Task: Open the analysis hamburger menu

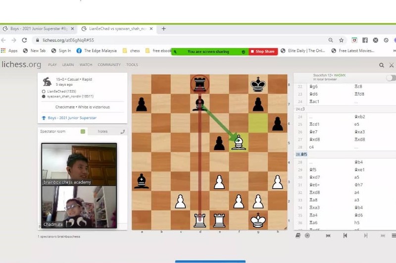Action: [394, 235]
